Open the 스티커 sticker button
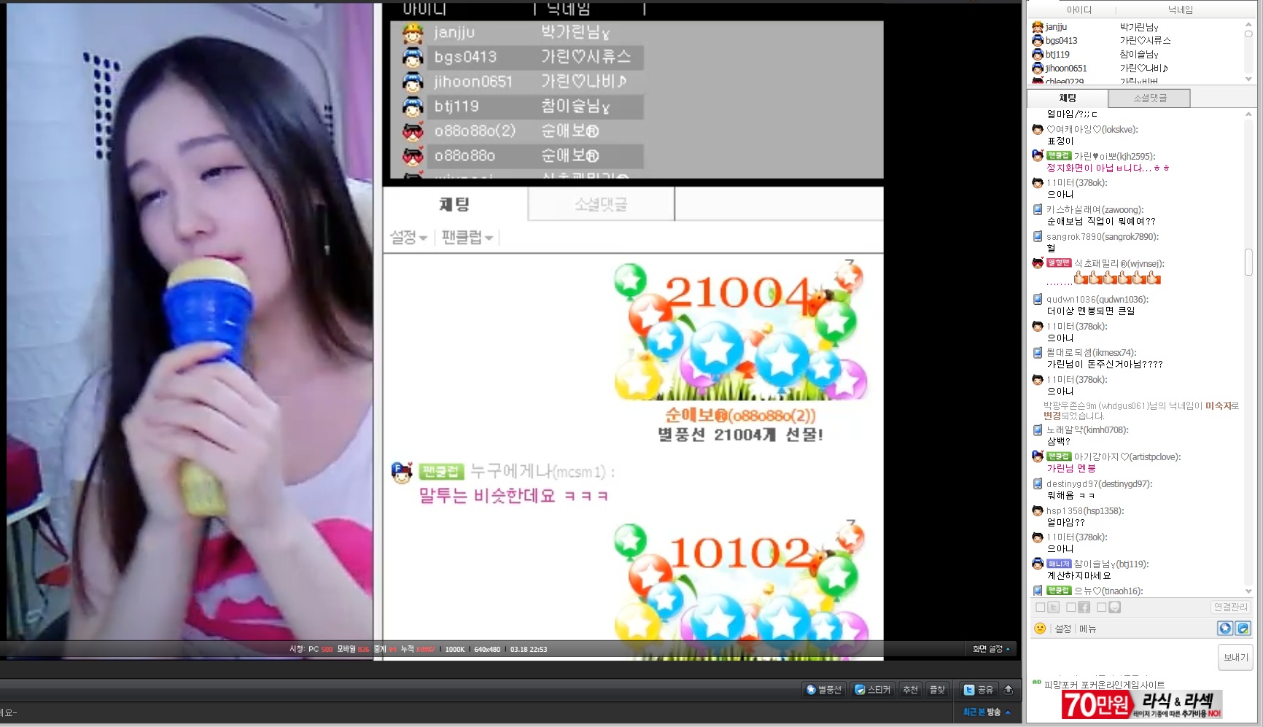The height and width of the screenshot is (727, 1263). 873,690
